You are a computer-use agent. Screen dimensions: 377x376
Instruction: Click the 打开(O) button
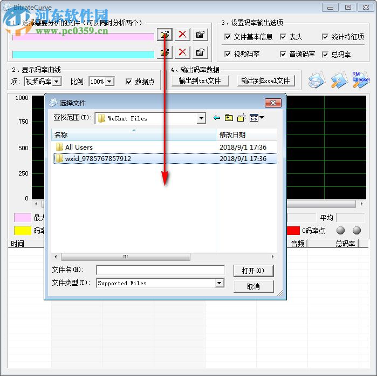pos(253,271)
